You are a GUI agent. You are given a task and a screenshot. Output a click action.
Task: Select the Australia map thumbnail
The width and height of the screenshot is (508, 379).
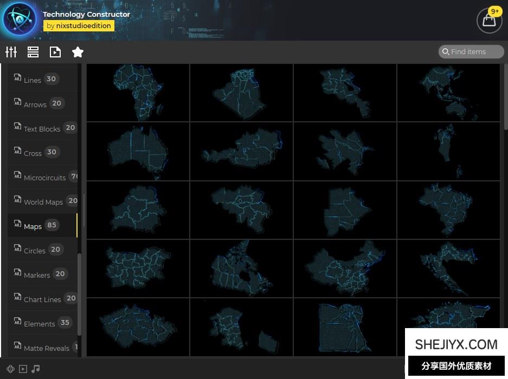(138, 151)
